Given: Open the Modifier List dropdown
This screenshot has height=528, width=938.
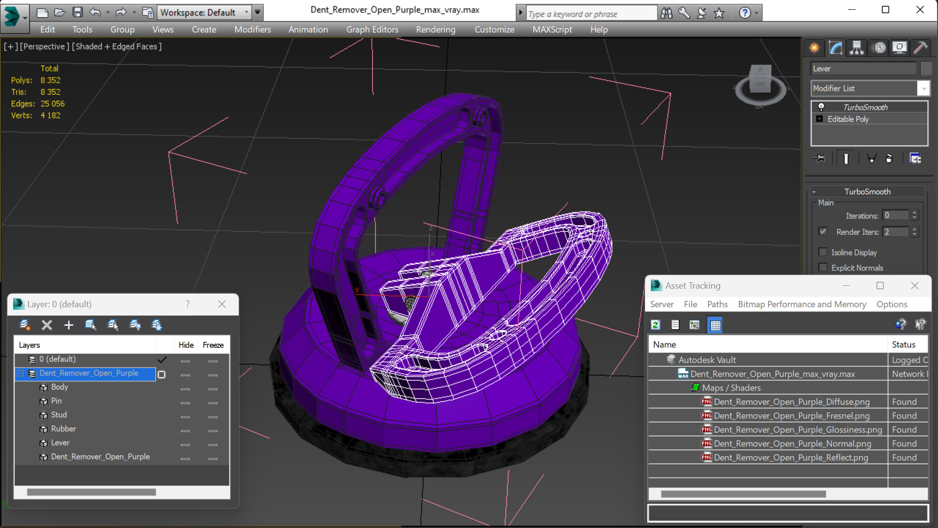Looking at the screenshot, I should coord(923,88).
